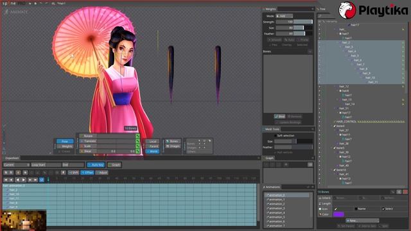
Task: Click the red icon in bones header
Action: pos(405,192)
